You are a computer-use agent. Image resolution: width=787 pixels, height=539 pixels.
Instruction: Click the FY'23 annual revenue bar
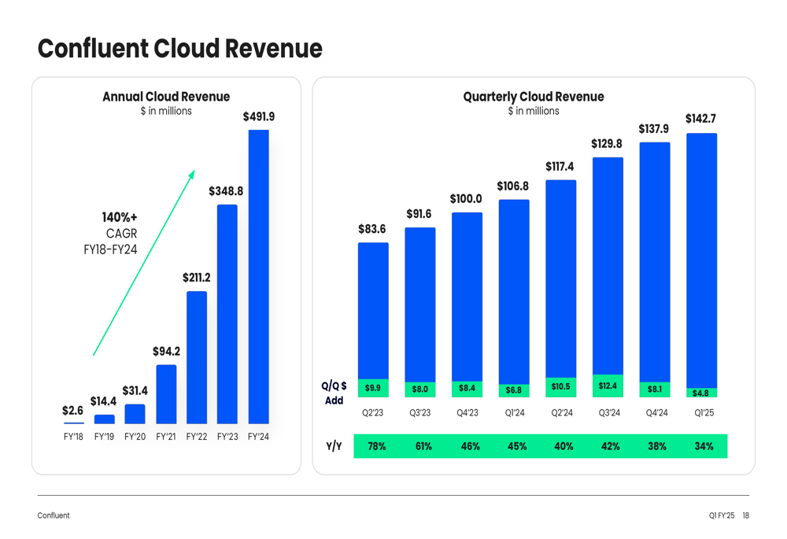click(x=227, y=313)
